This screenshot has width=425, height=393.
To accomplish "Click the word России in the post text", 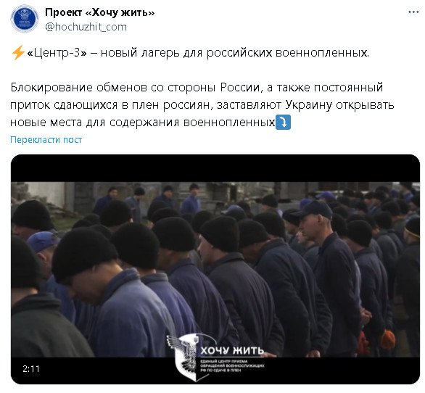I will (x=239, y=88).
